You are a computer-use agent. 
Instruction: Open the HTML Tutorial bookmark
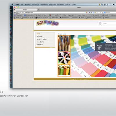pos(94,15)
